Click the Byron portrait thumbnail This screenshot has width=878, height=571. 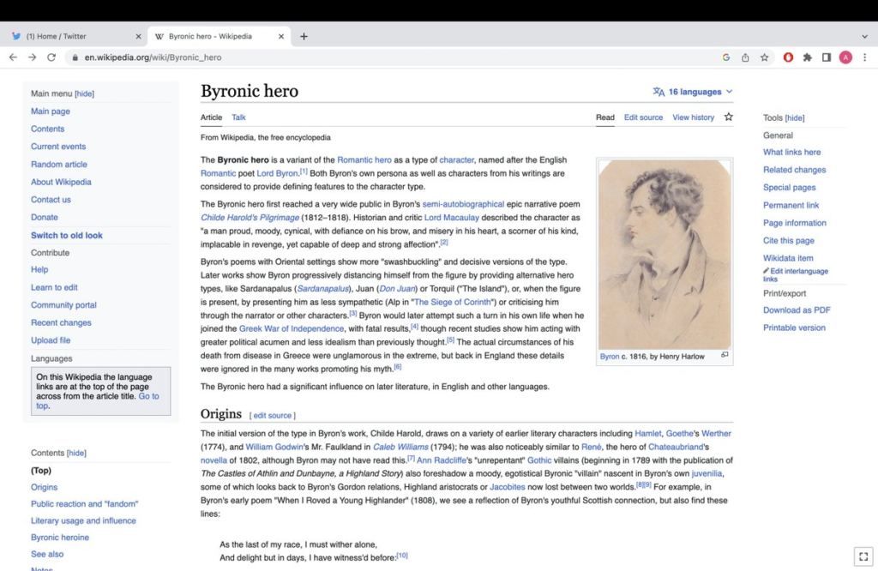[x=665, y=254]
